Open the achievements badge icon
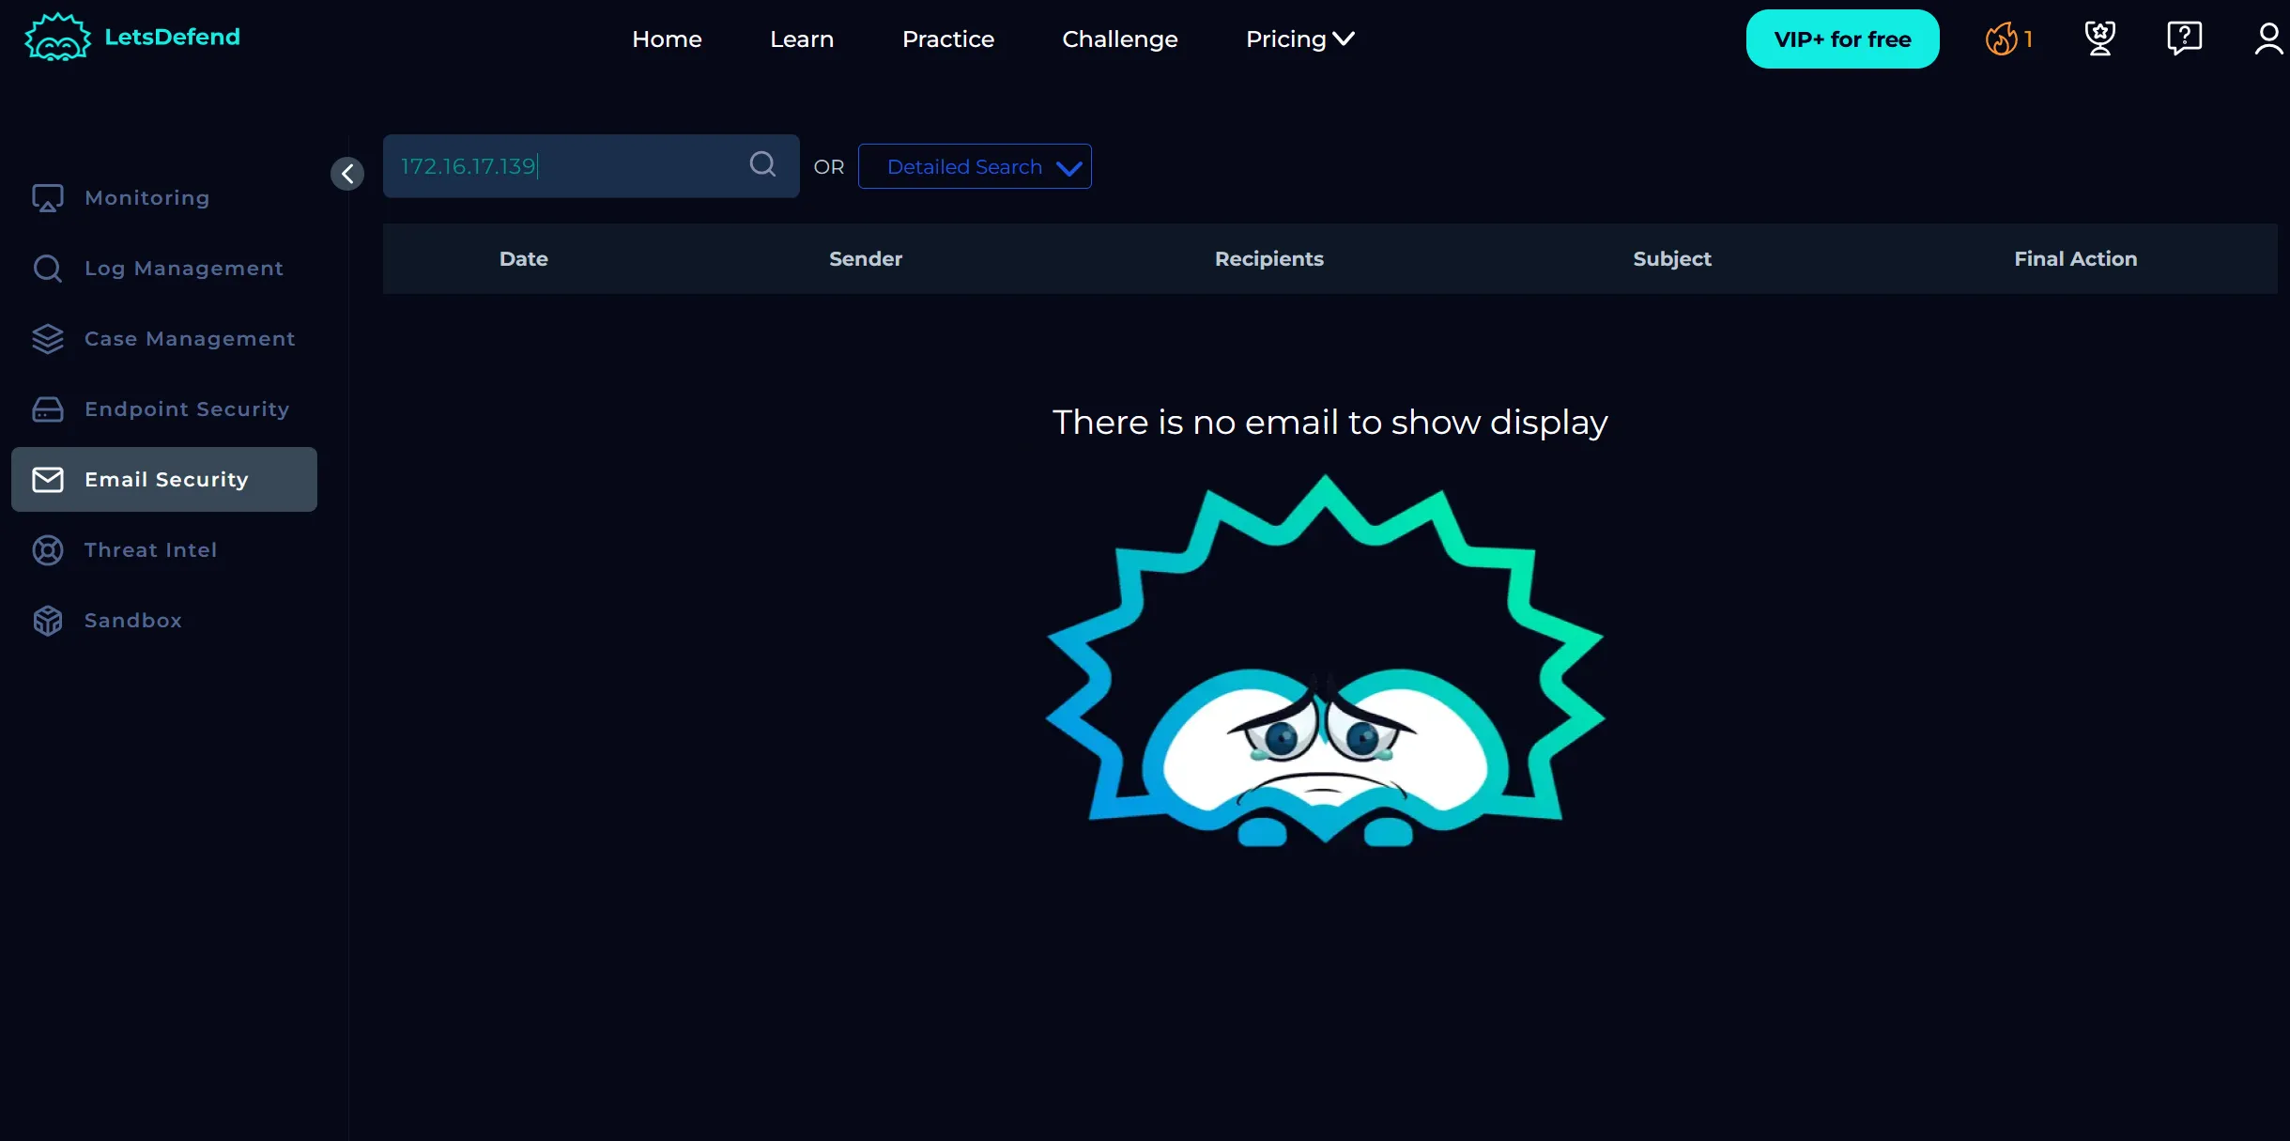 pos(2099,39)
